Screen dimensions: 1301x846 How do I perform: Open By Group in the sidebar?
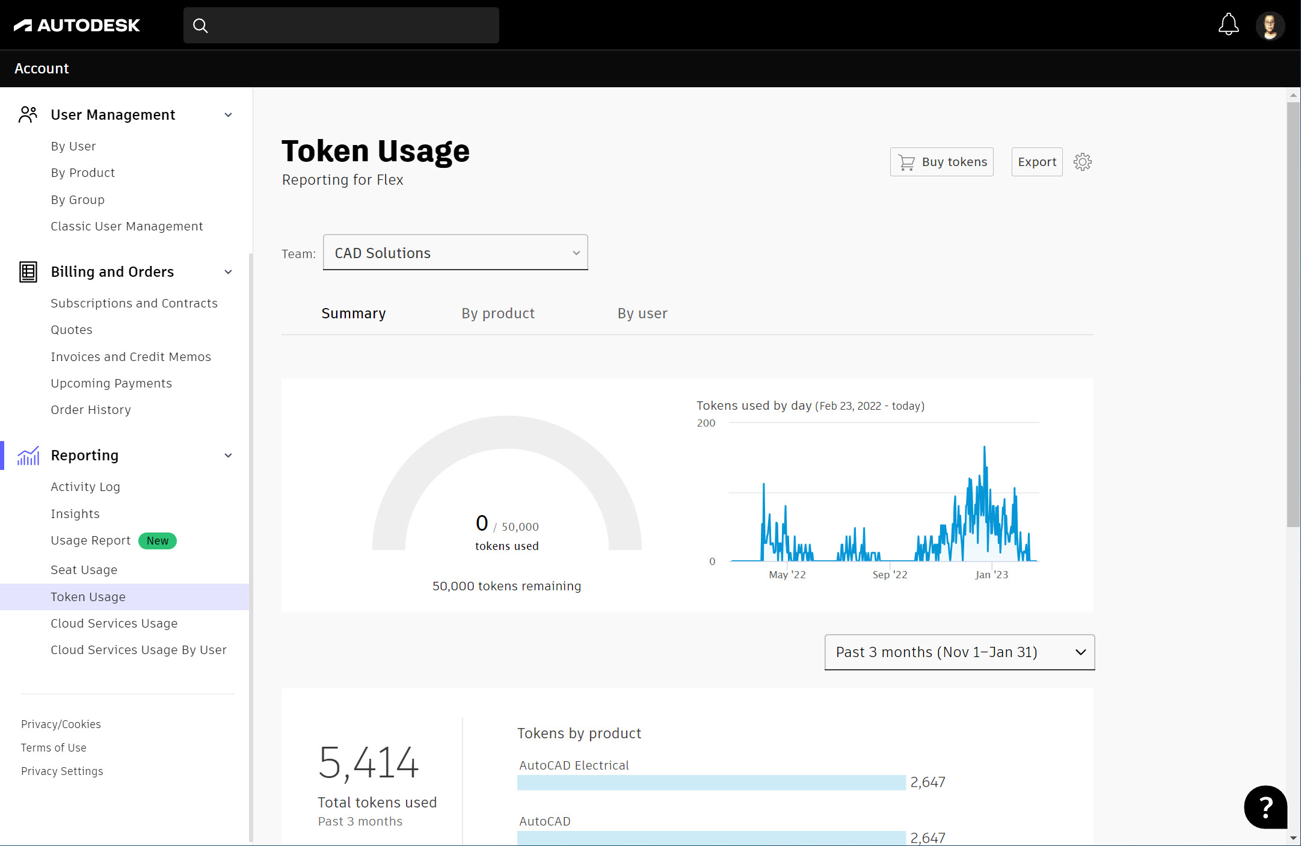click(78, 200)
